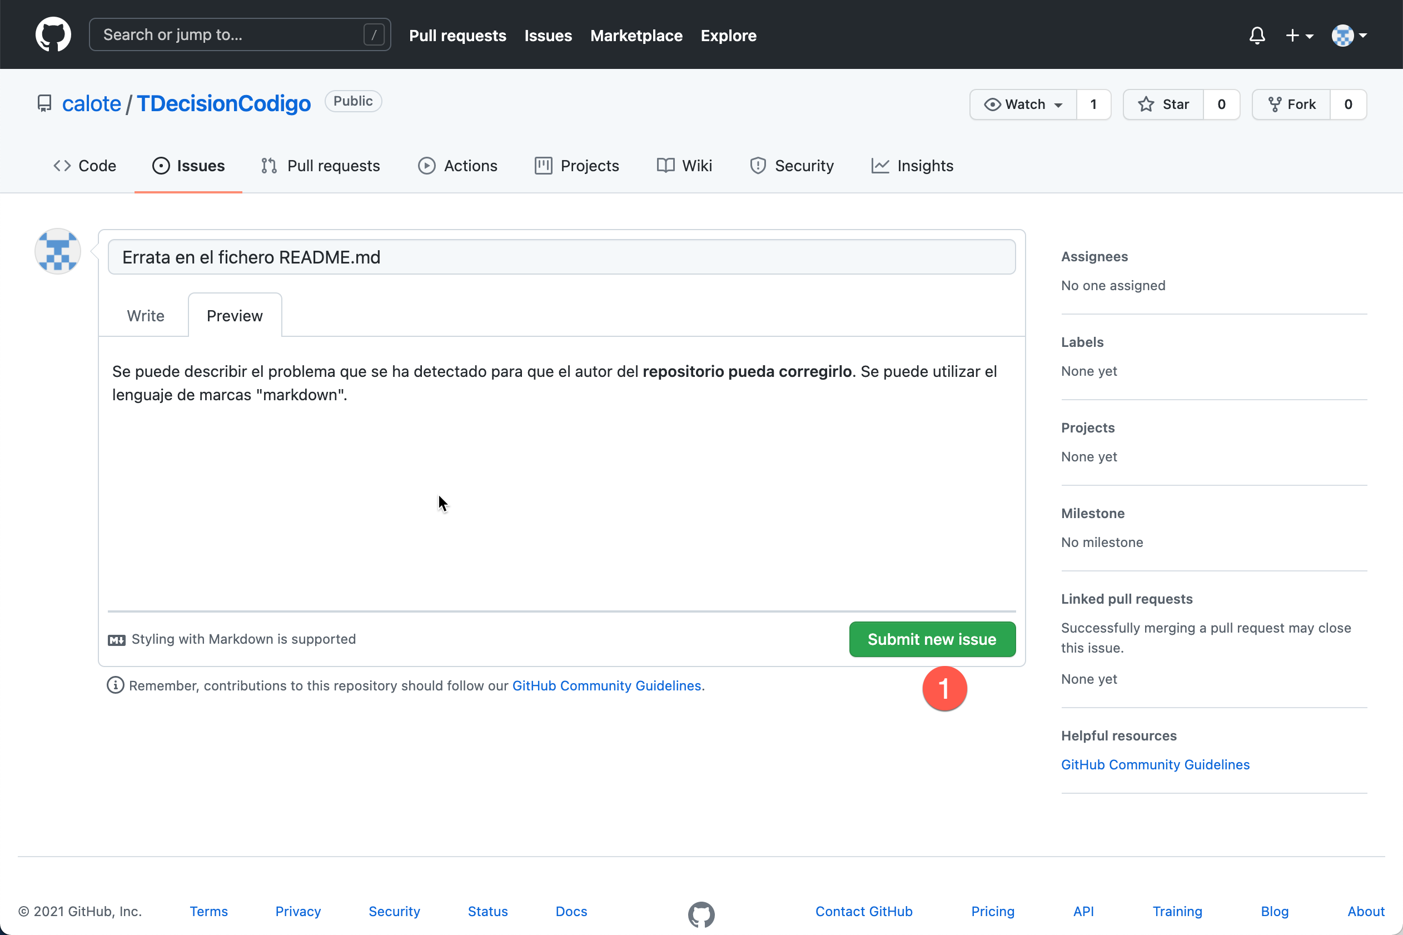Open the repository Security tab
Screen dimensions: 1403x935
[x=792, y=166]
